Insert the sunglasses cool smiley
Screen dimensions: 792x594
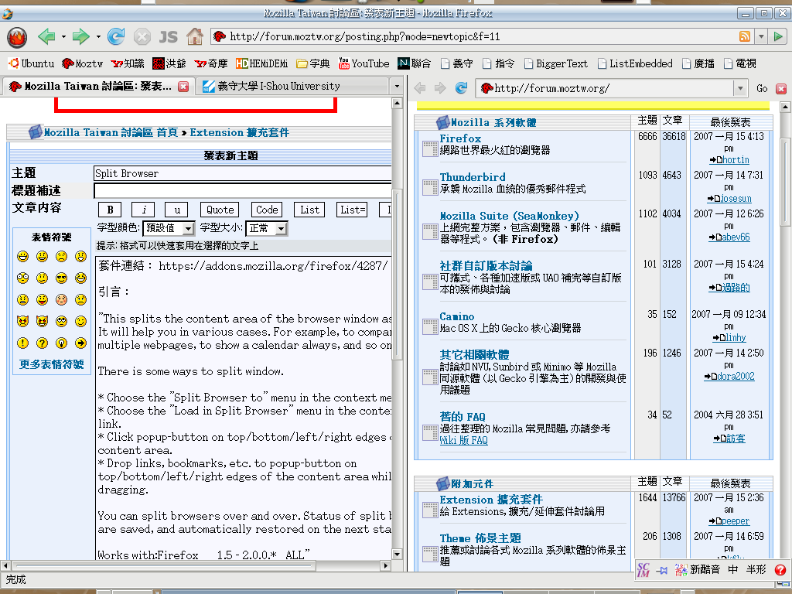coord(62,278)
